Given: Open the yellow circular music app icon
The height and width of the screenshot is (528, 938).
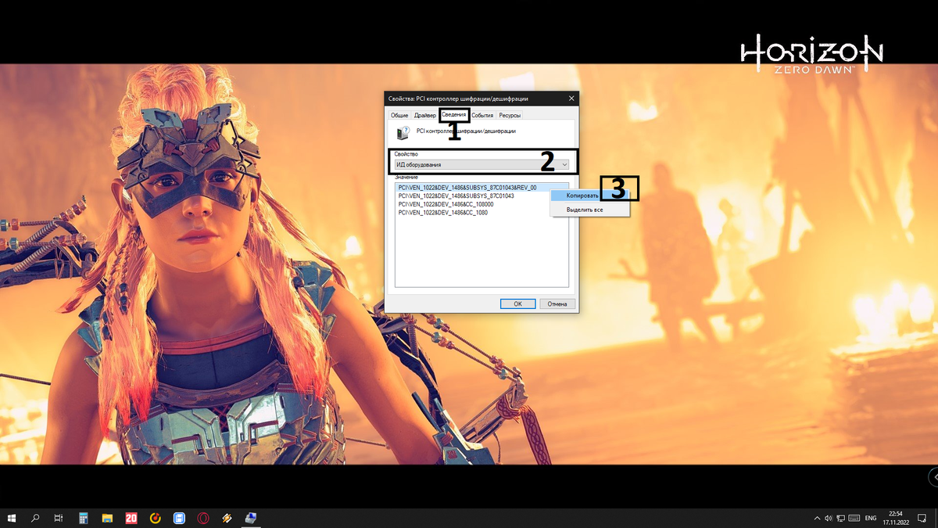Looking at the screenshot, I should (x=155, y=518).
